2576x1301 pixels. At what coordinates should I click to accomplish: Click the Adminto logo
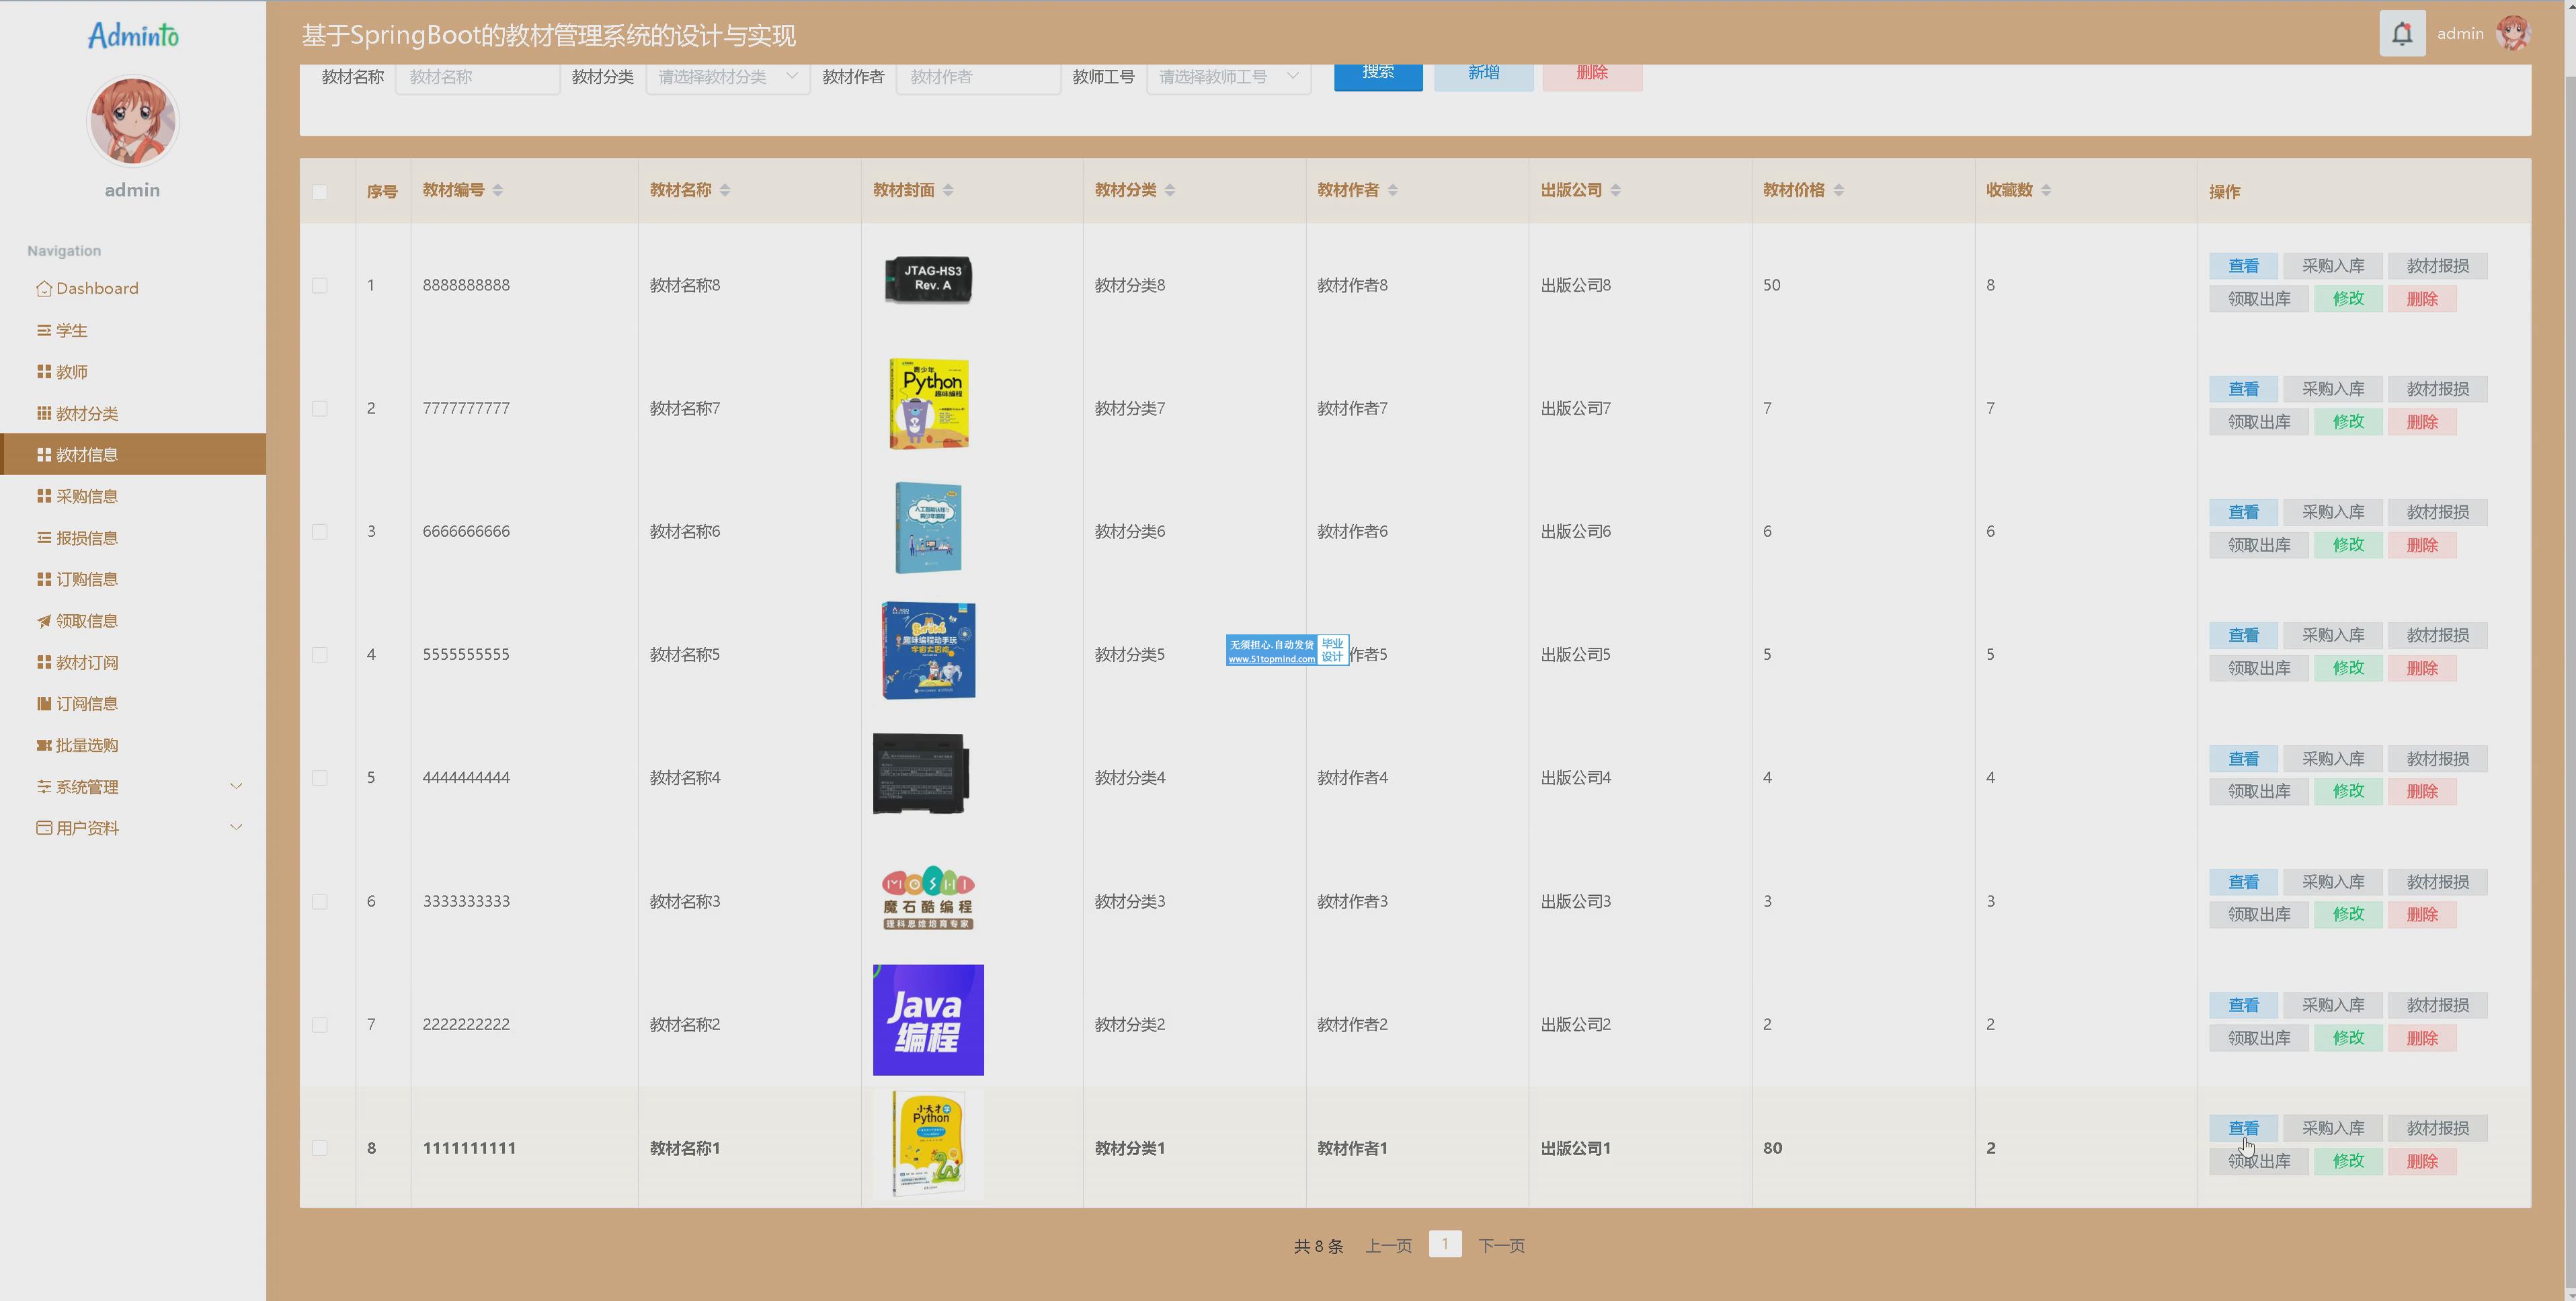[133, 36]
